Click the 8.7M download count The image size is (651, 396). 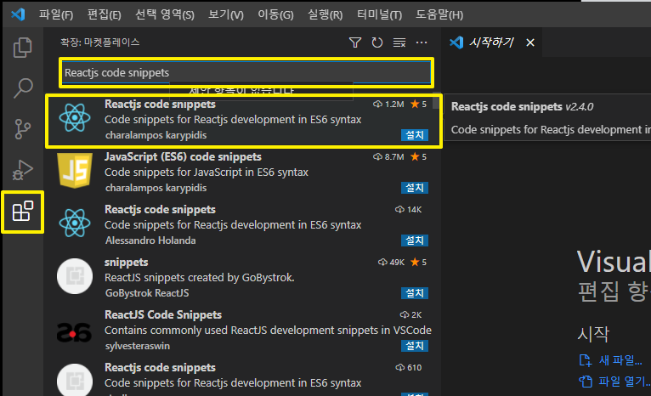[x=388, y=157]
